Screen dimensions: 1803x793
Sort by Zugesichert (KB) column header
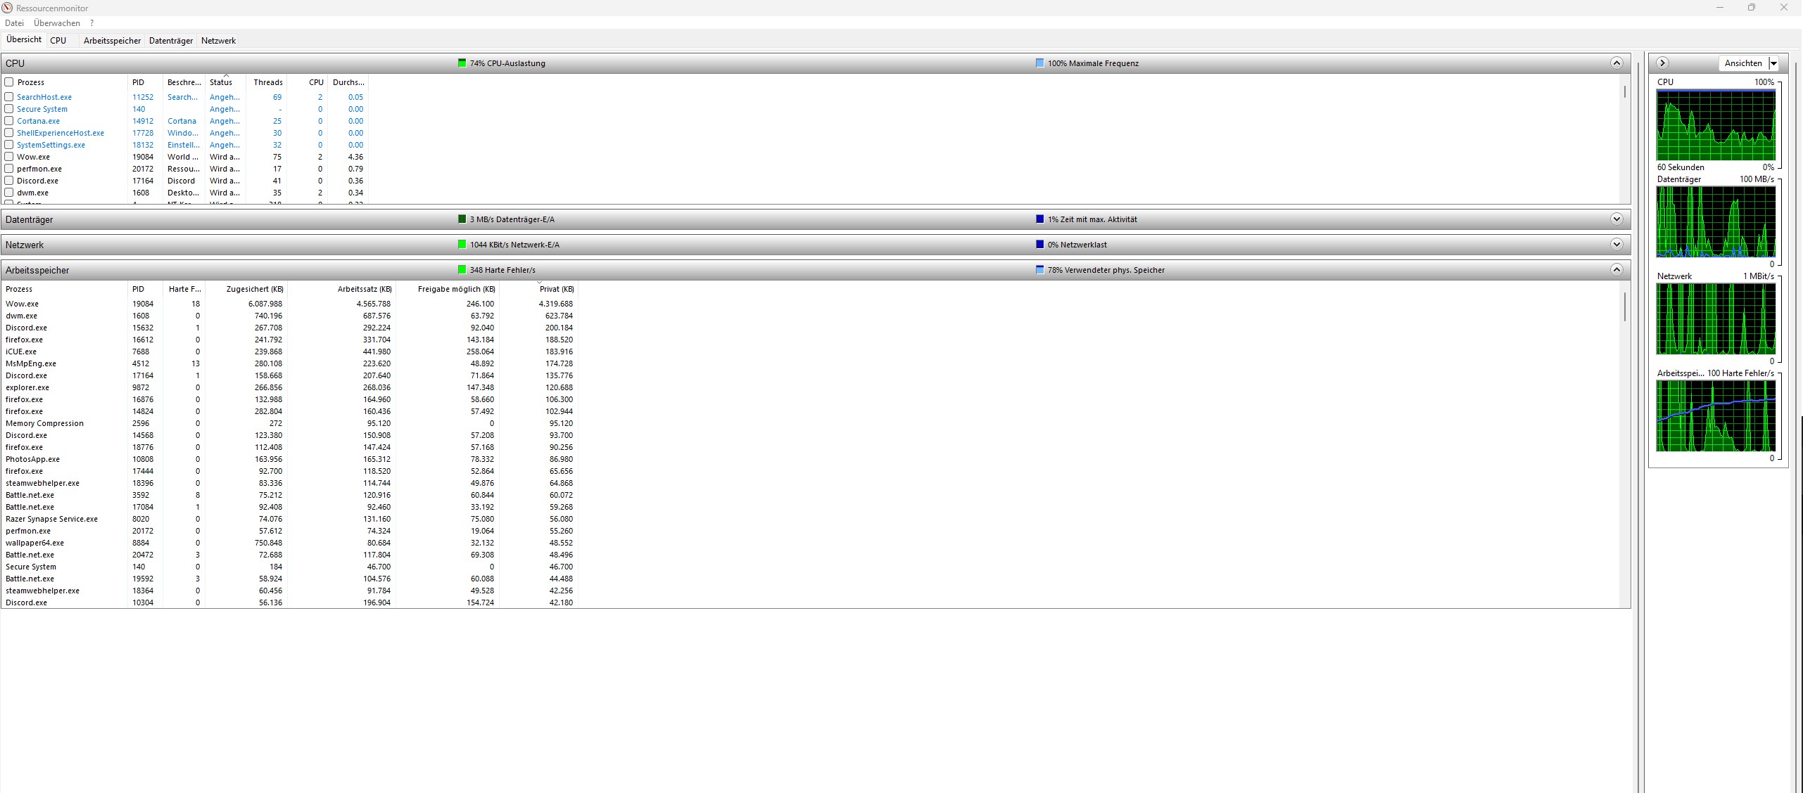pyautogui.click(x=254, y=289)
